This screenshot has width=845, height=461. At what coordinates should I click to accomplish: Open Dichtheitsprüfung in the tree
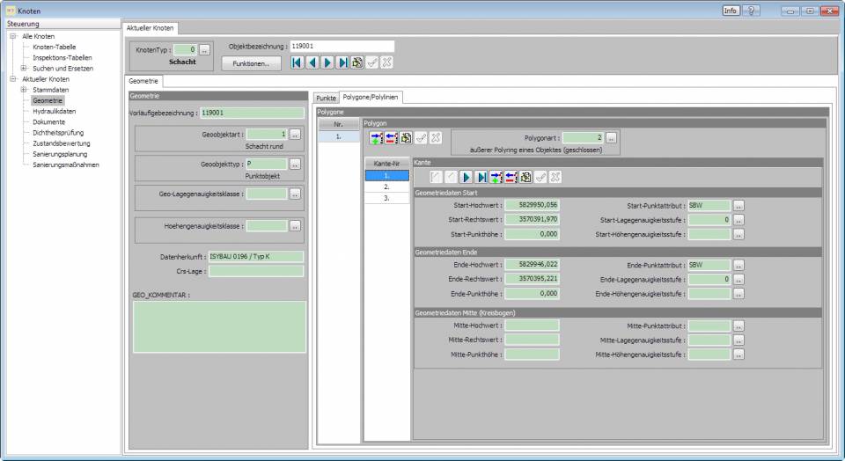58,133
